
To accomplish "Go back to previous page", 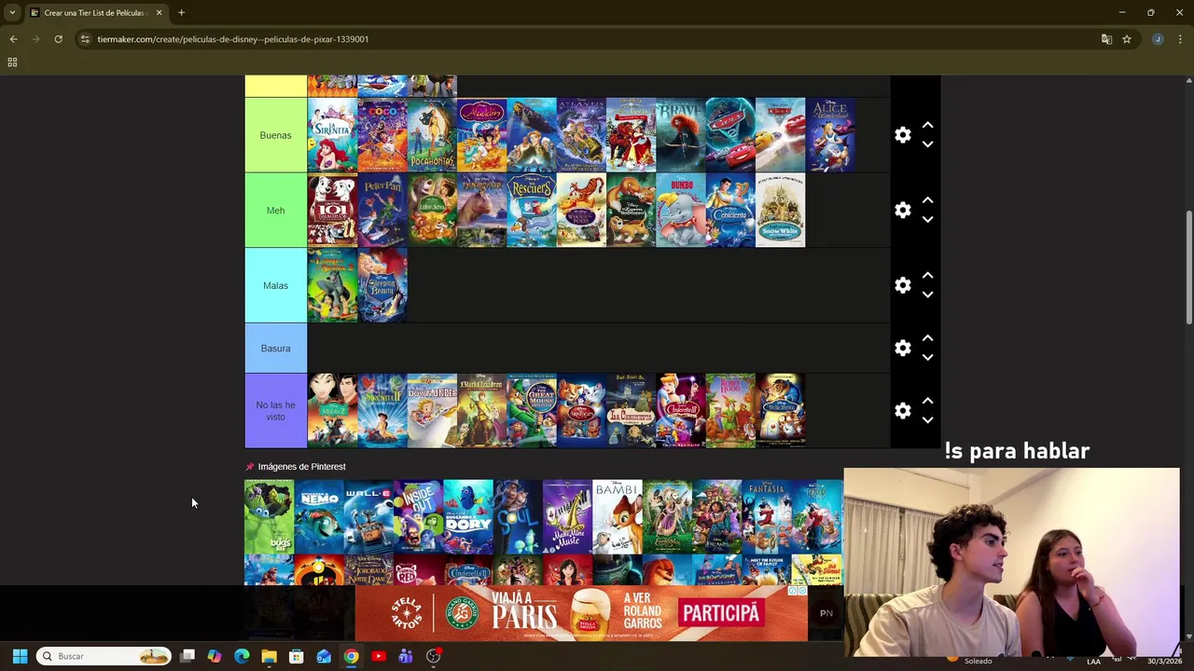I will tap(13, 39).
